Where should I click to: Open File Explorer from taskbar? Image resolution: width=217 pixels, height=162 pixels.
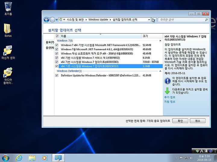point(32,158)
